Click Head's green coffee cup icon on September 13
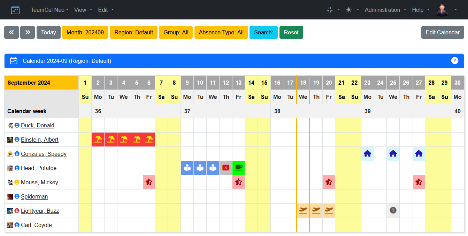 238,168
